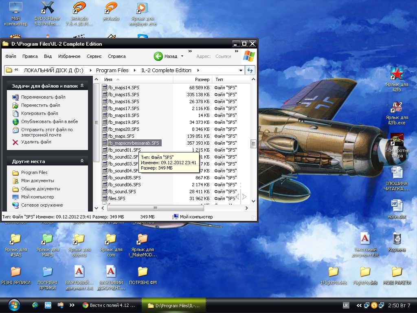
Task: Select the file fb_maps.SFS
Action: click(121, 136)
